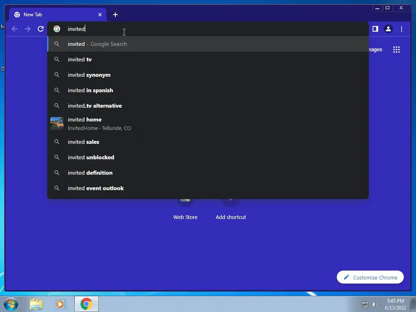
Task: Pick the 'invited.tv alternative' suggestion
Action: point(208,106)
